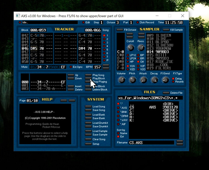Select the HP filter type
Screen dimensions: 209x170
pos(128,62)
